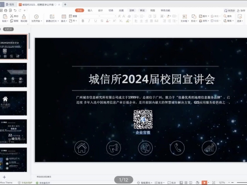Screen dimensions: 247x185
Task: Click the Cut scissors icon
Action: coord(12,16)
